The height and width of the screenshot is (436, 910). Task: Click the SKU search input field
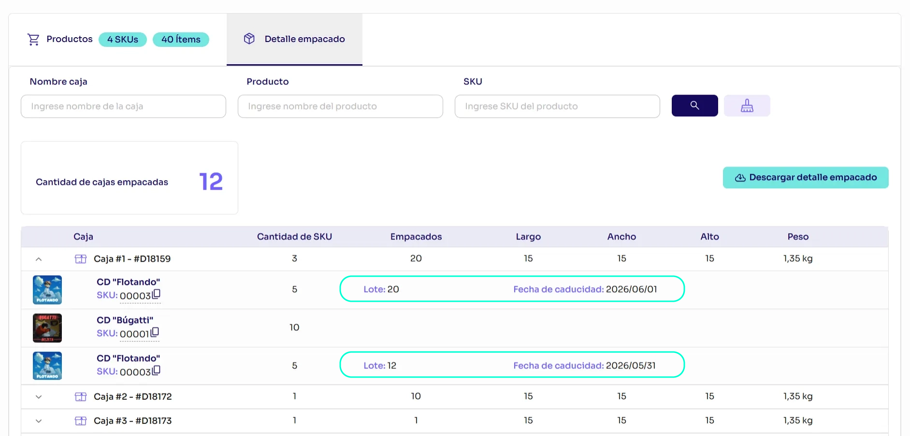pos(557,106)
